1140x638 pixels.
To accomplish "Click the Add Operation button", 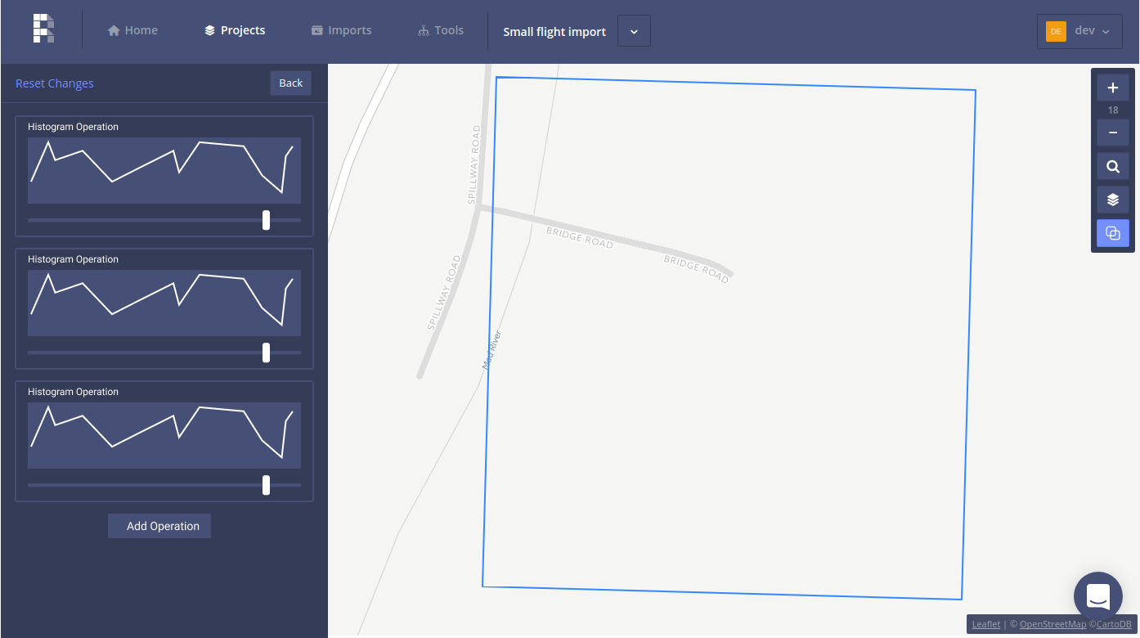I will [x=159, y=526].
